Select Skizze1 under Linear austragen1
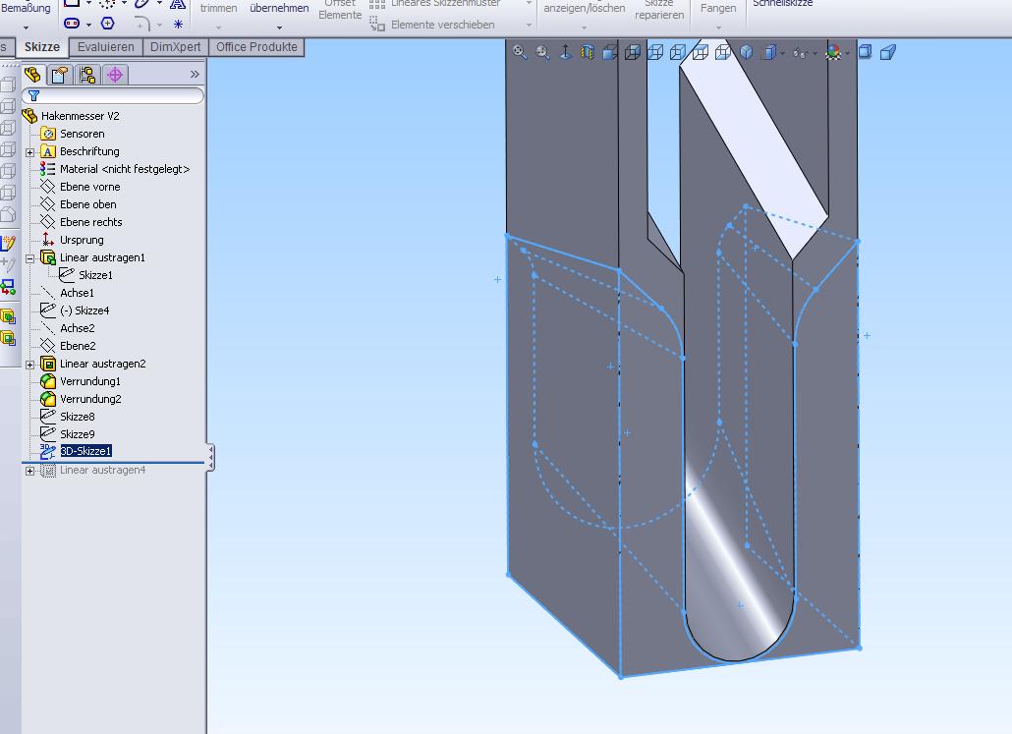Image resolution: width=1012 pixels, height=734 pixels. pyautogui.click(x=95, y=275)
